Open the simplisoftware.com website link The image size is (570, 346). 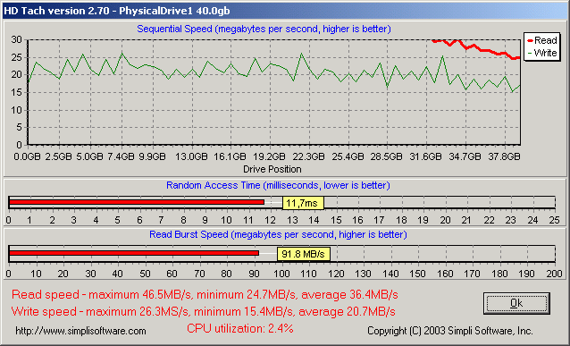[80, 331]
